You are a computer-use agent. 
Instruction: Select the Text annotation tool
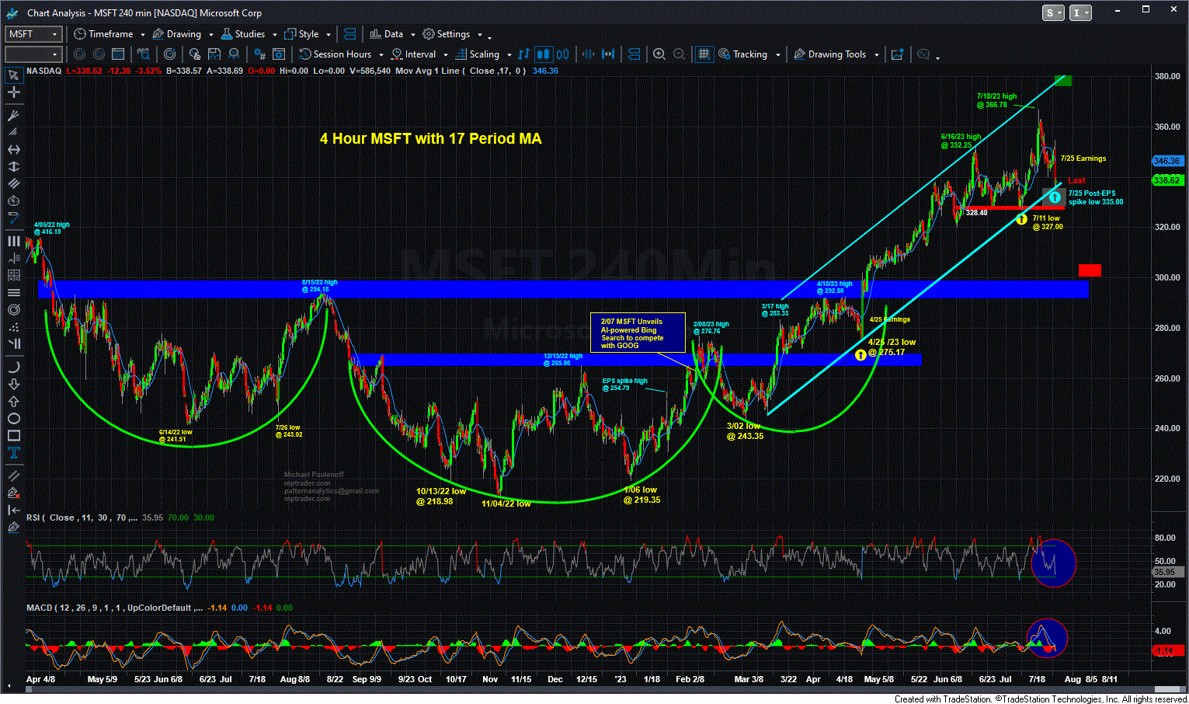tap(13, 453)
